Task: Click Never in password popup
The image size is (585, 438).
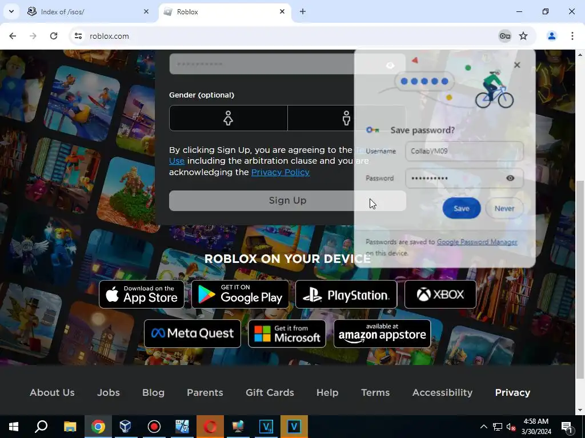Action: (504, 208)
